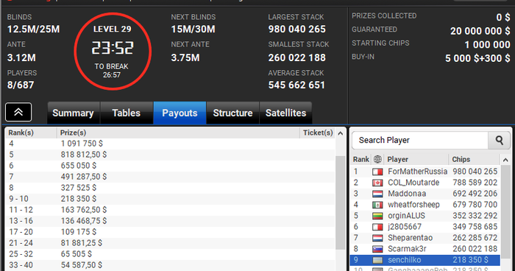The image size is (515, 271).
Task: Open the Structure tab
Action: (233, 113)
